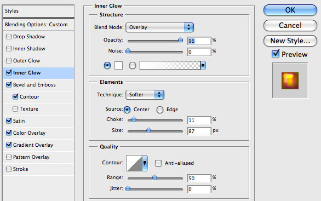Select the solid color glow radio button
This screenshot has width=321, height=201.
107,66
